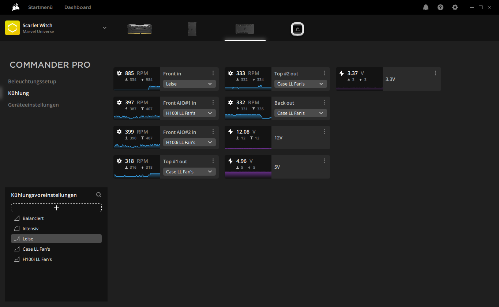Open the three-dot menu for 3.3V sensor
Viewport: 499px width, 307px height.
tap(436, 73)
